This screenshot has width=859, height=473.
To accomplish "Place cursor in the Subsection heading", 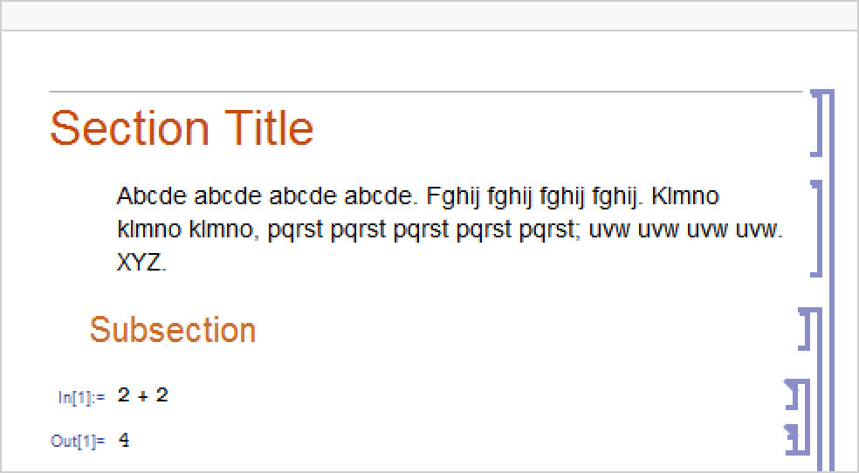I will coord(173,330).
